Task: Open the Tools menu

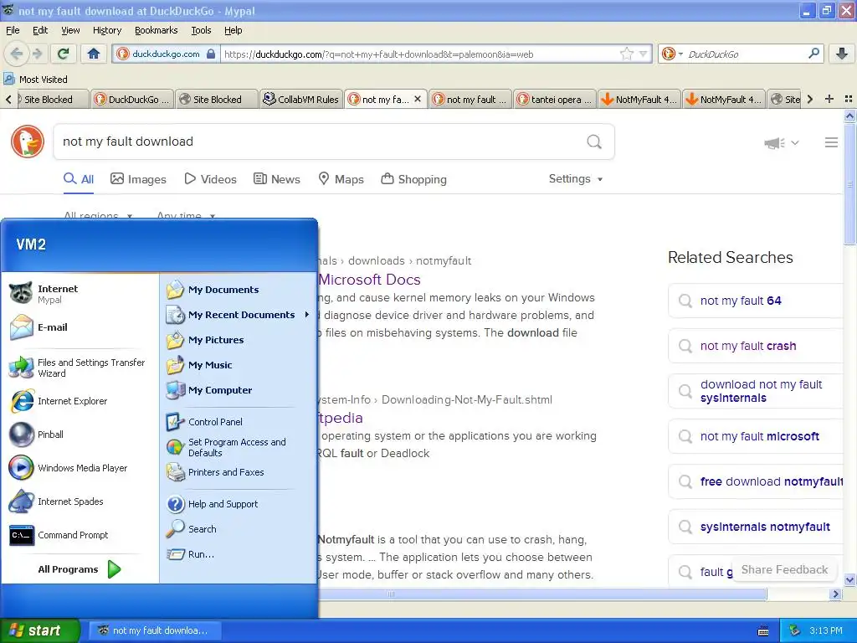Action: 201,30
